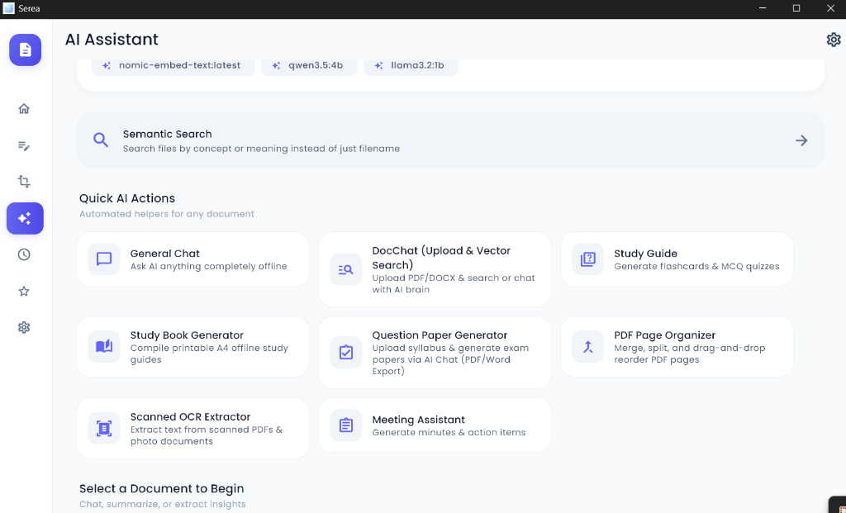Viewport: 846px width, 513px height.
Task: Click "Merge, split, and drag-and-drop reorder" description
Action: tap(690, 354)
